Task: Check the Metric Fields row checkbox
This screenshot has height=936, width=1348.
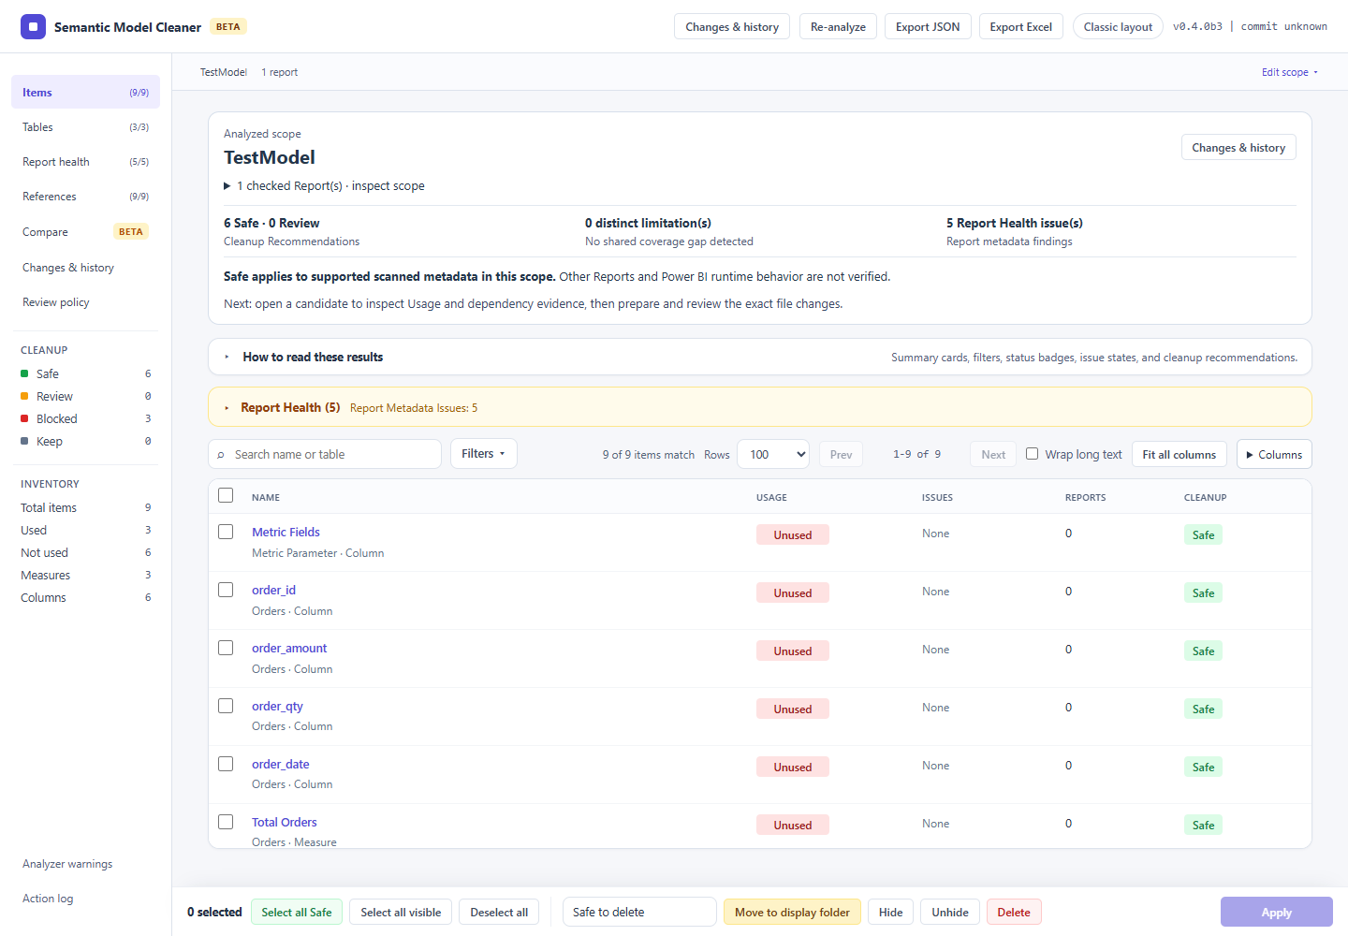Action: tap(226, 532)
